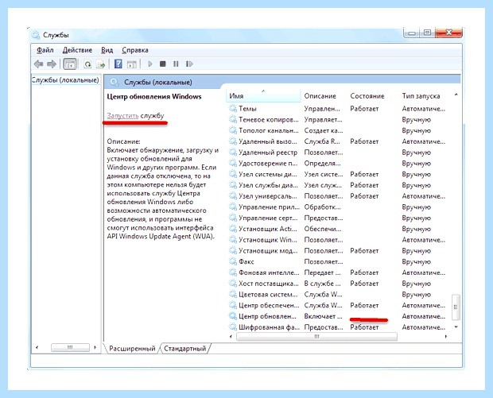Click the gear icon in Службы (локальные) header
This screenshot has height=398, width=493.
[x=115, y=83]
